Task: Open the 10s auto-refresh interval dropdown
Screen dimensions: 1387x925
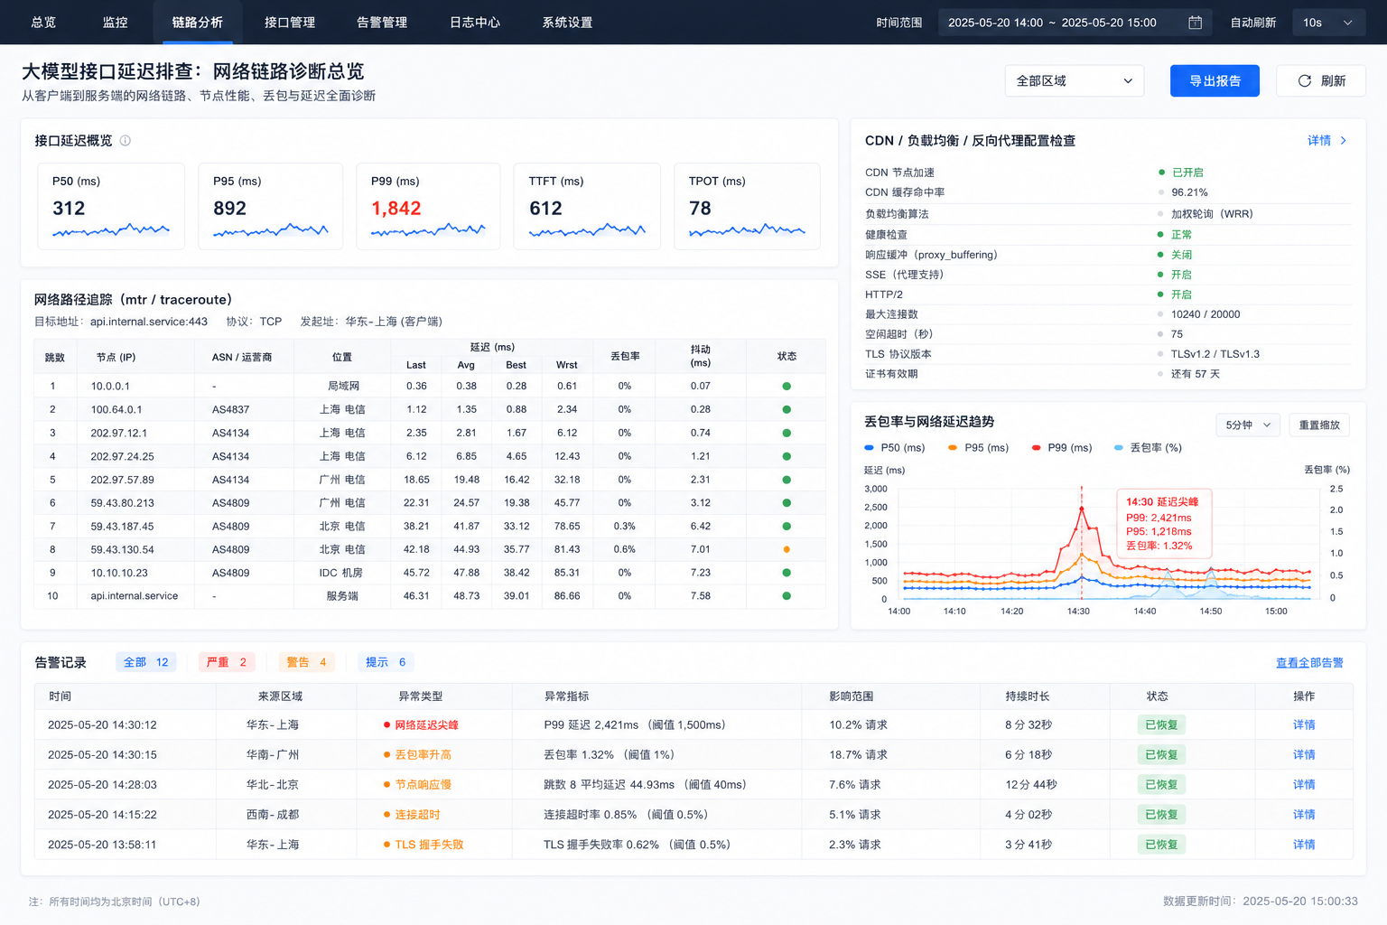Action: click(x=1329, y=23)
